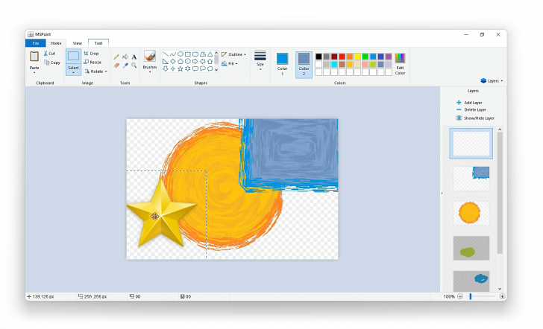Select the Pencil tool
Image resolution: width=543 pixels, height=329 pixels.
point(116,57)
